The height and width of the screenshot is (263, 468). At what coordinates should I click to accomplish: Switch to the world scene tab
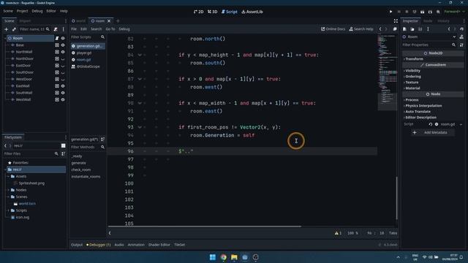(x=78, y=21)
